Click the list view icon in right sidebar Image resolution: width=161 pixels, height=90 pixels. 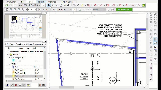155,39
